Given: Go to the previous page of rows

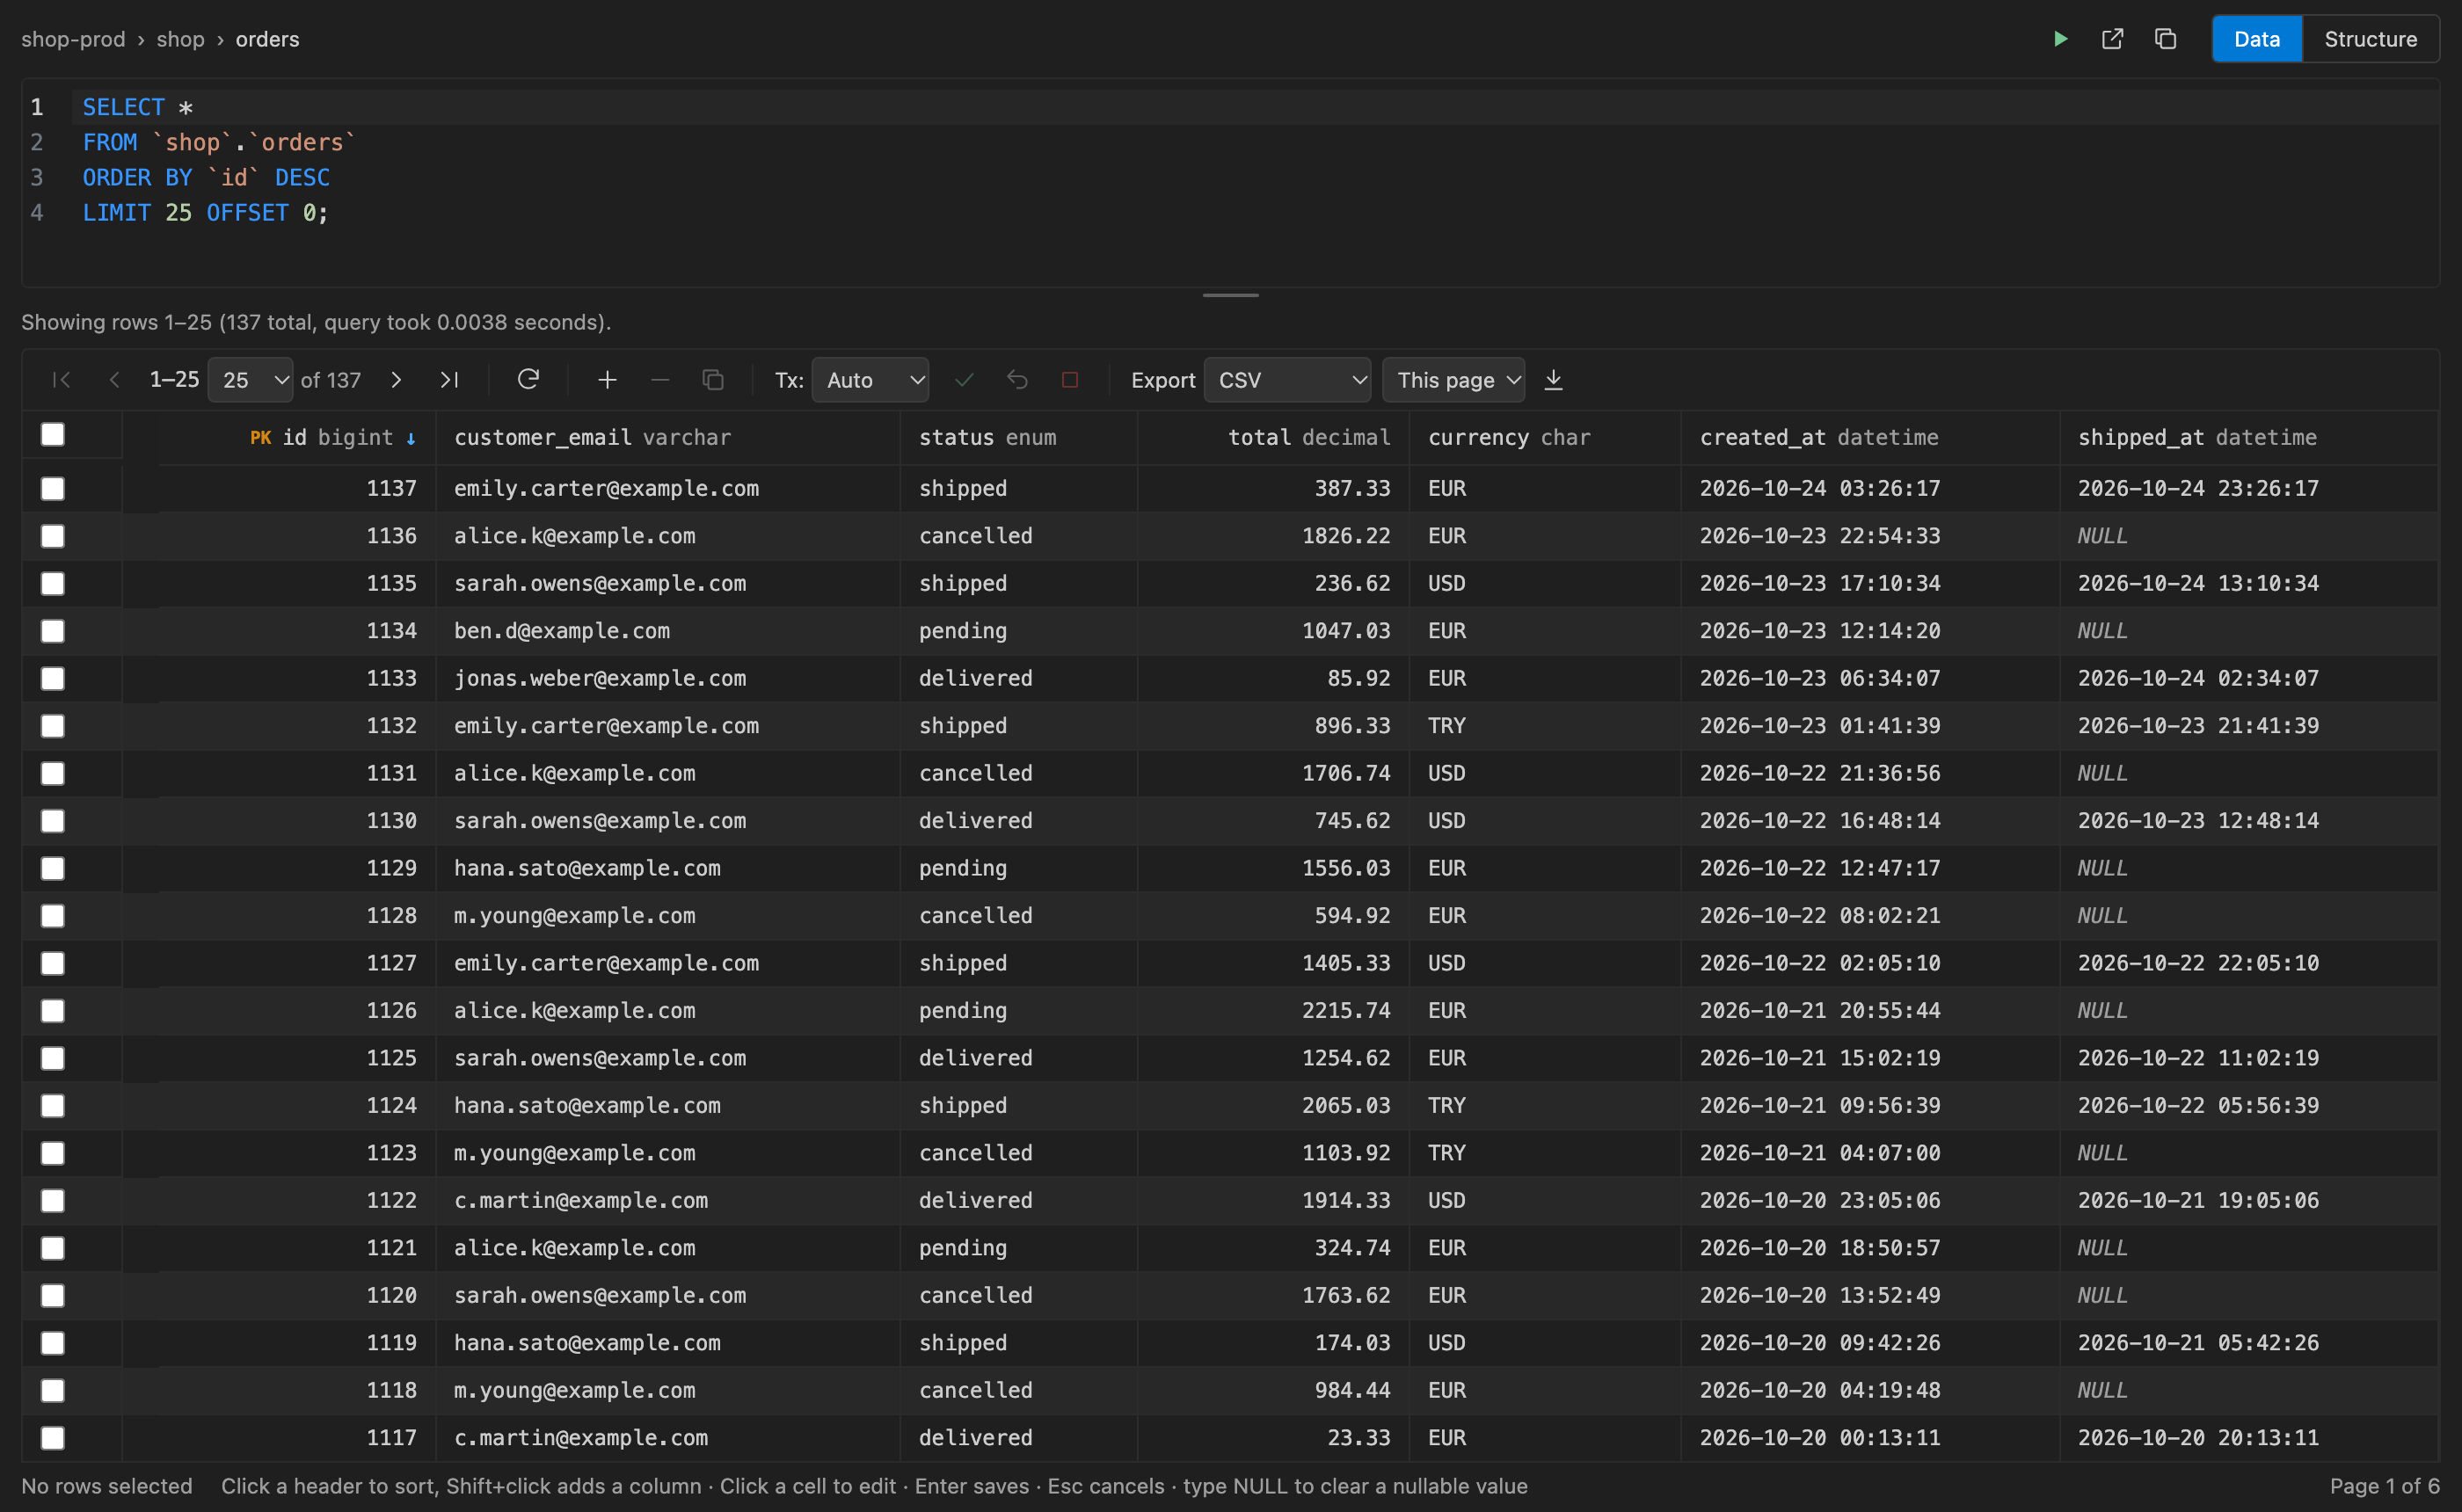Looking at the screenshot, I should (x=114, y=380).
